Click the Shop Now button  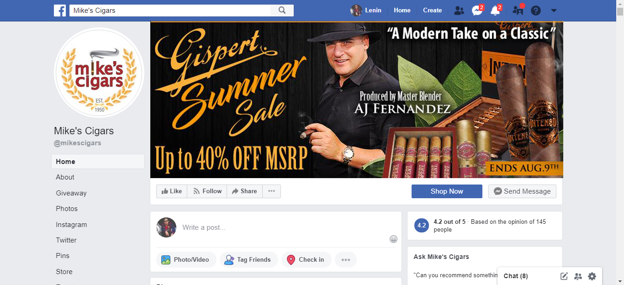pyautogui.click(x=447, y=191)
